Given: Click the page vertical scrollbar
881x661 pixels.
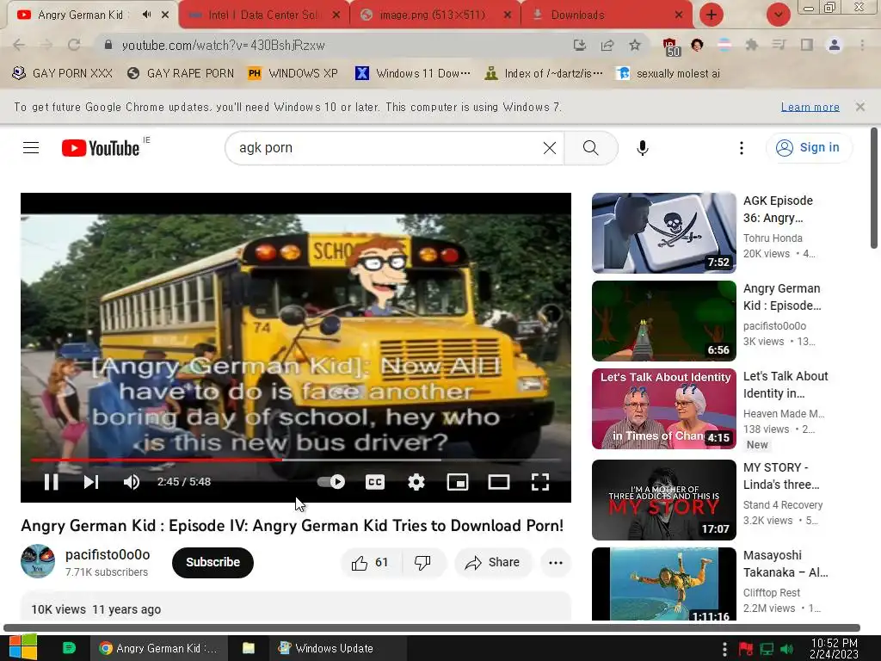Looking at the screenshot, I should [x=874, y=188].
